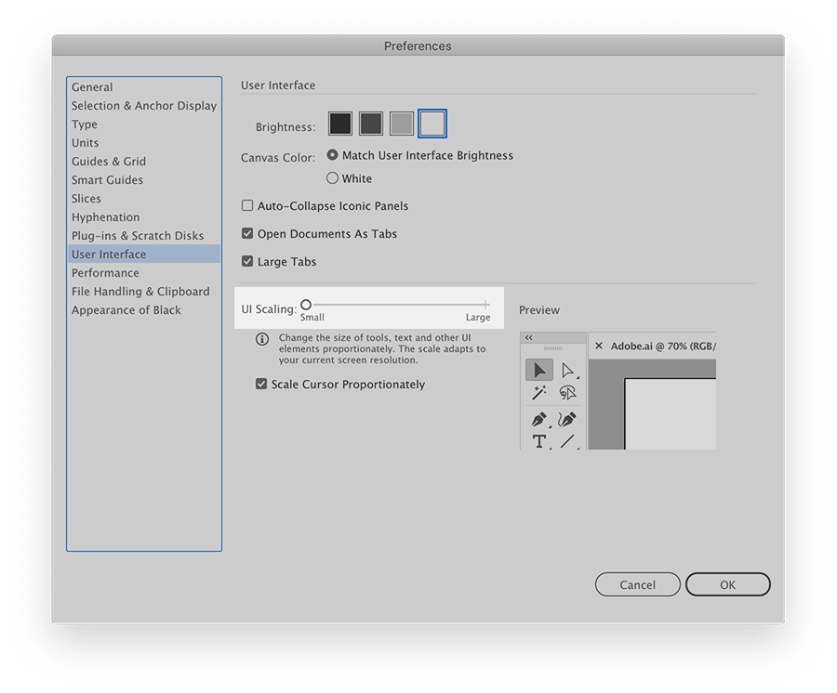837x693 pixels.
Task: Open the Type preferences category
Action: [144, 124]
